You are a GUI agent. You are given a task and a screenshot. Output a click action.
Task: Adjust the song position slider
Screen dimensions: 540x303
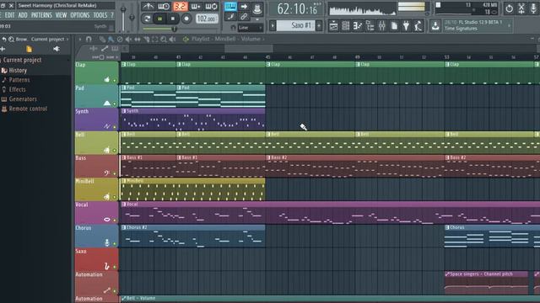pyautogui.click(x=174, y=29)
